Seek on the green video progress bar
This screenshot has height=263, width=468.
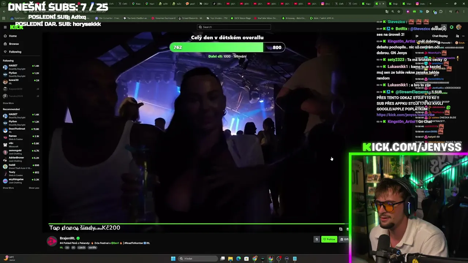click(x=198, y=224)
